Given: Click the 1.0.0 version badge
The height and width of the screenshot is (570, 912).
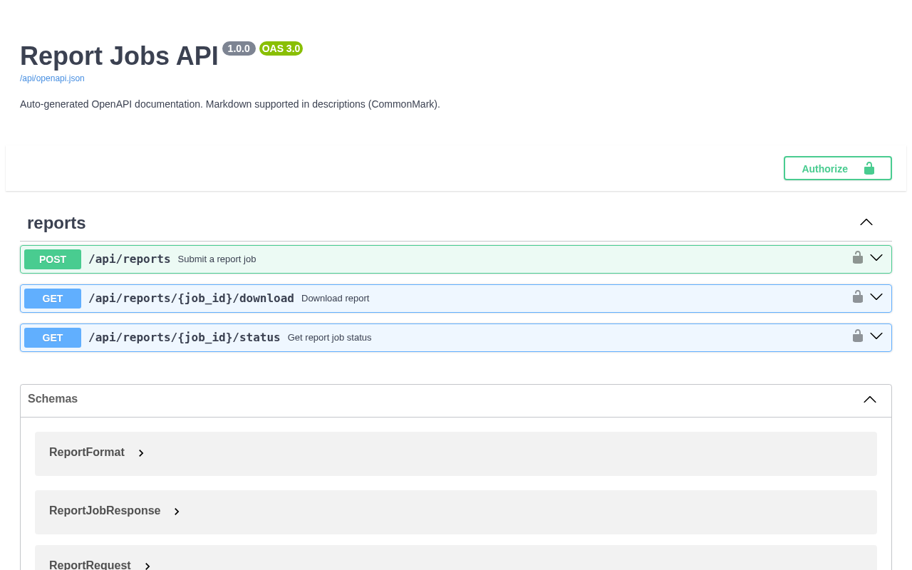Looking at the screenshot, I should point(239,48).
